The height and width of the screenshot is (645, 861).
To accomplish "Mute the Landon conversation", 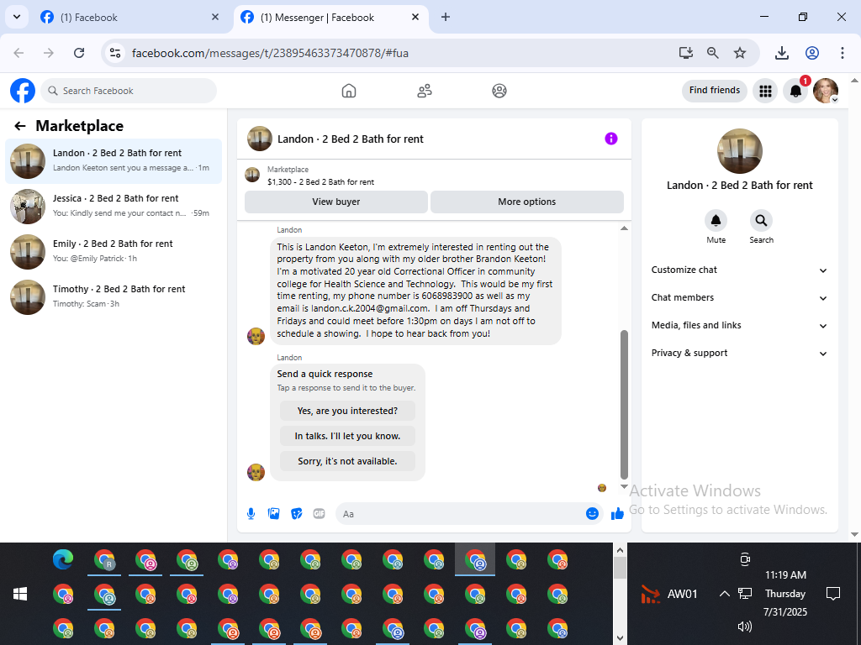I will (x=716, y=221).
